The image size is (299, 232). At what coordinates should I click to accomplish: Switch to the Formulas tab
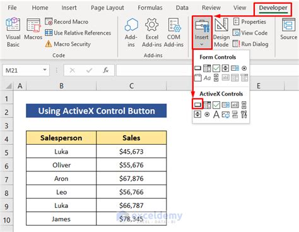pos(150,8)
